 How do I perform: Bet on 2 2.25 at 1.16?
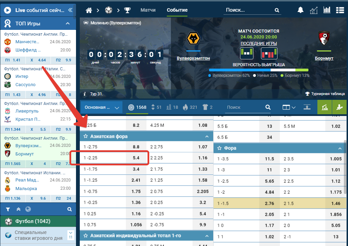point(203,158)
